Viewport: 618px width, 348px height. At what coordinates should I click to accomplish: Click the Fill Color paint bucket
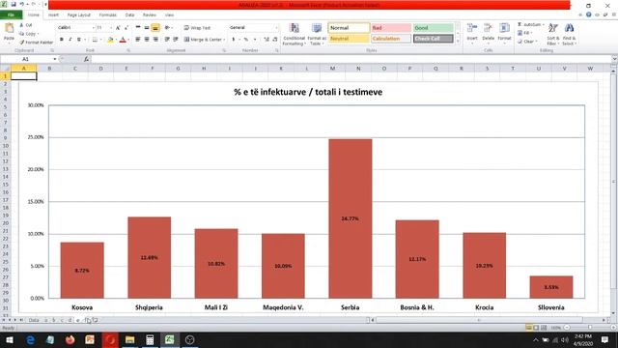point(110,40)
